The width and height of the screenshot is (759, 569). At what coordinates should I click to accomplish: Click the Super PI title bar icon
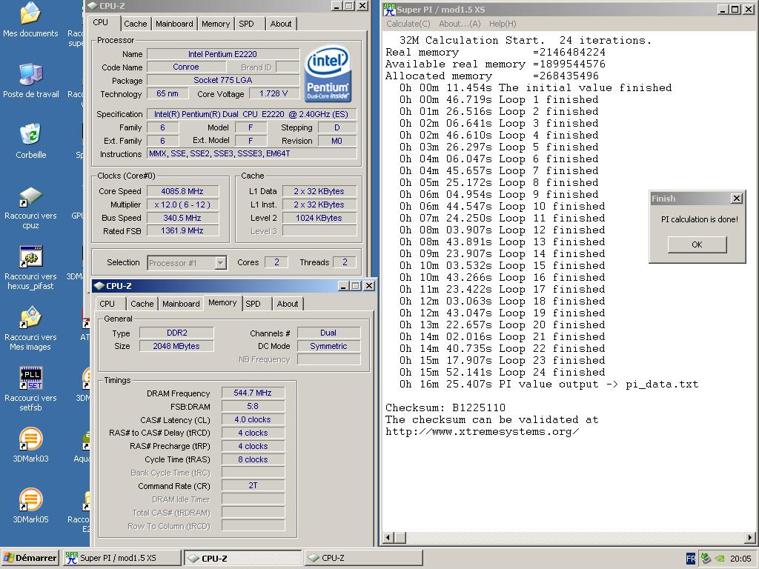[x=388, y=9]
